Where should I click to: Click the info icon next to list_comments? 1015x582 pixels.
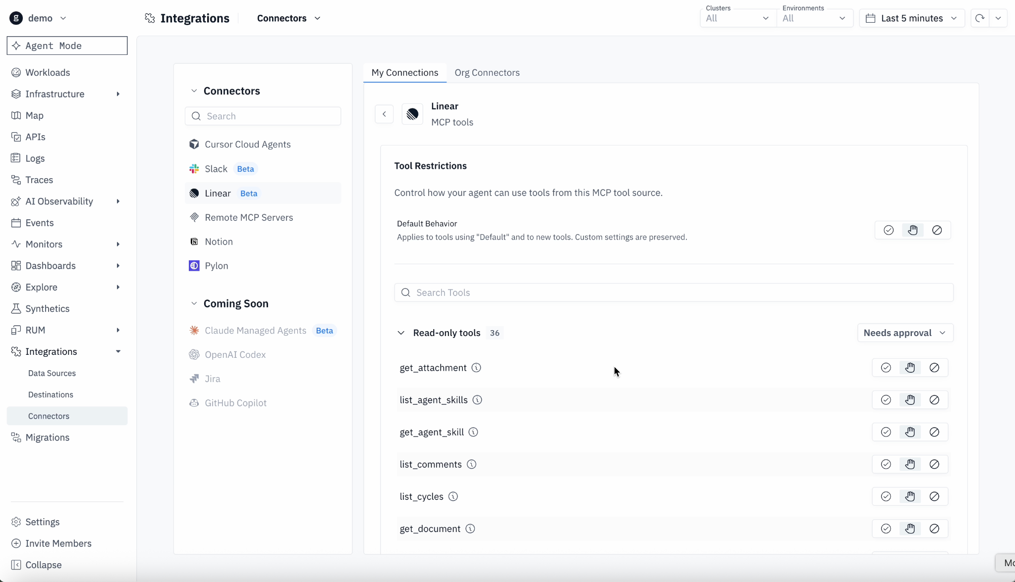(471, 464)
